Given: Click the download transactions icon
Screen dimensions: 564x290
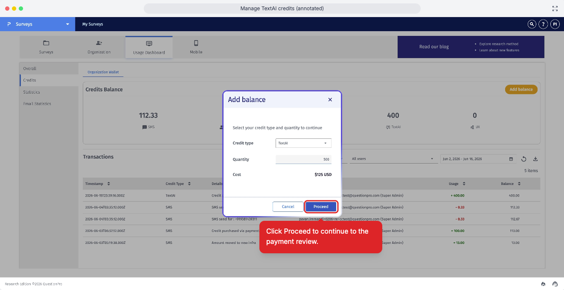Looking at the screenshot, I should click(x=535, y=159).
